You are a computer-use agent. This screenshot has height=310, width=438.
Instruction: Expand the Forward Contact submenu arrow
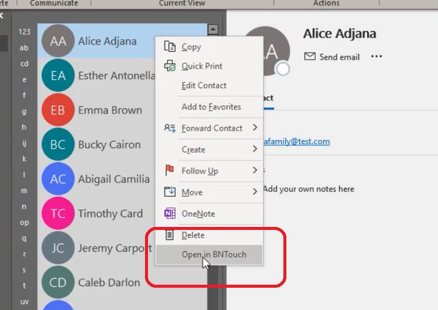254,128
